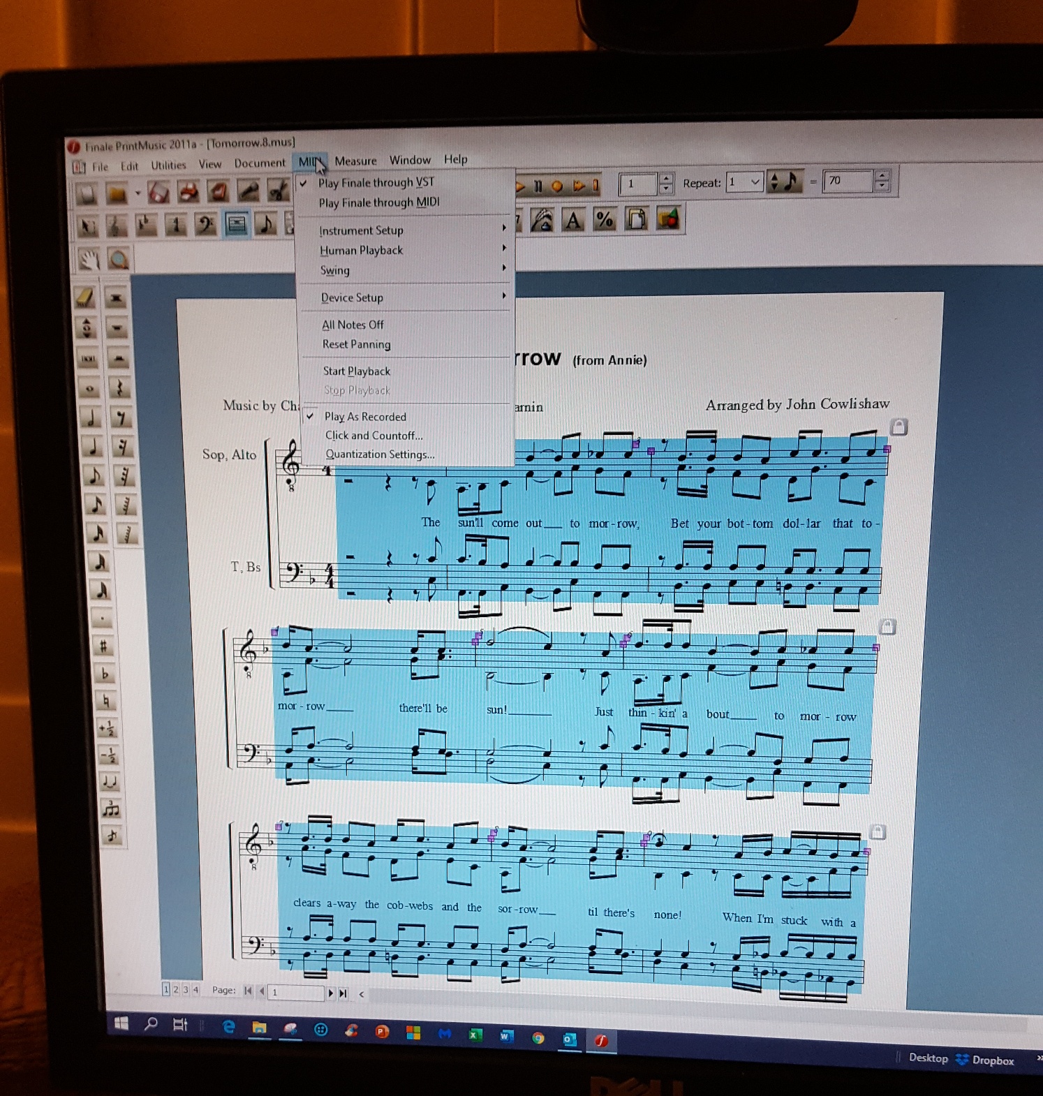Screen dimensions: 1043x1096
Task: Enable Play Finale through VST option
Action: coord(376,183)
